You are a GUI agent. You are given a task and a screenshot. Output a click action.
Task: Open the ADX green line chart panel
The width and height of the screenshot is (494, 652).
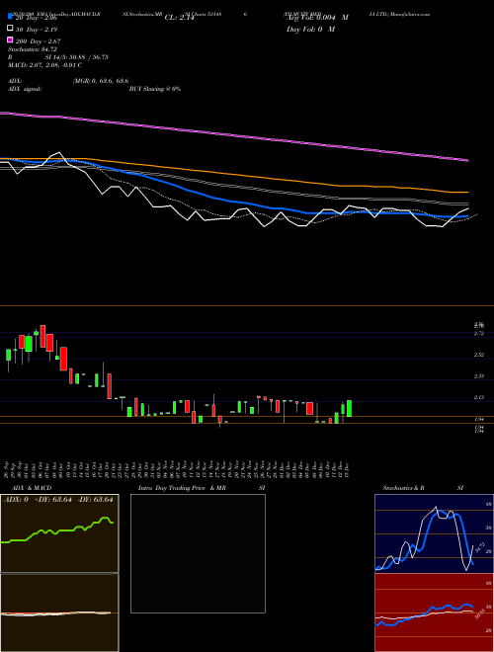click(59, 533)
